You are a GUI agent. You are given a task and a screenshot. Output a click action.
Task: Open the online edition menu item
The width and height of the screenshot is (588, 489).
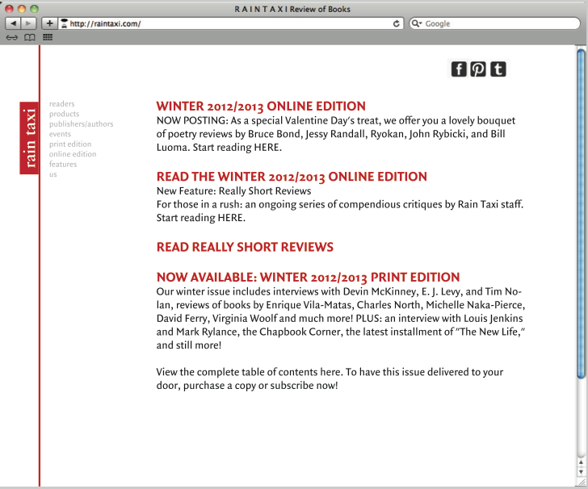(x=73, y=154)
